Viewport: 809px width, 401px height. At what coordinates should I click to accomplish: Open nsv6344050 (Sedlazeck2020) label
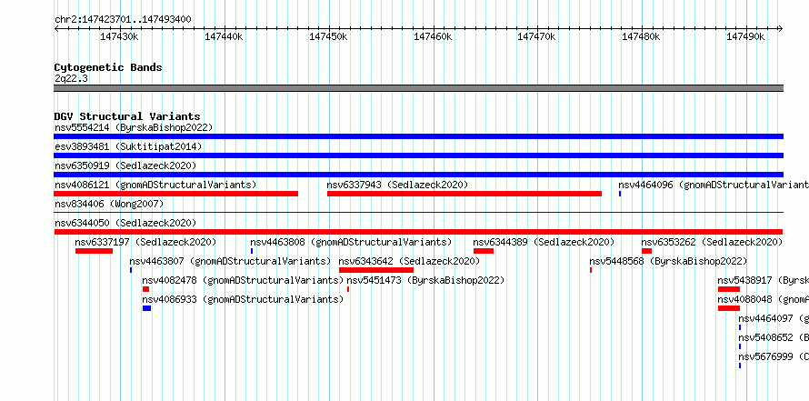point(125,223)
